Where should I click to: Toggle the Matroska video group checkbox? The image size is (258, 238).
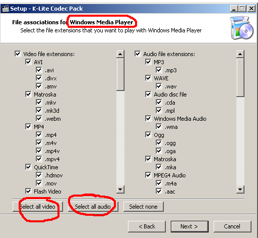pyautogui.click(x=28, y=94)
